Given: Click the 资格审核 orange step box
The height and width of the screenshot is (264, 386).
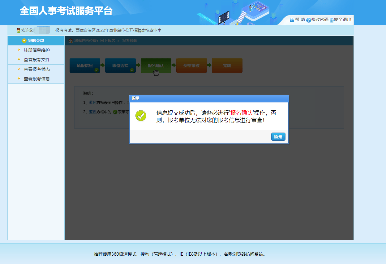Looking at the screenshot, I should (191, 65).
